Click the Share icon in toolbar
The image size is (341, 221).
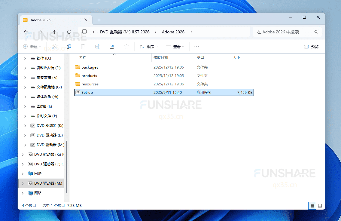pos(112,47)
